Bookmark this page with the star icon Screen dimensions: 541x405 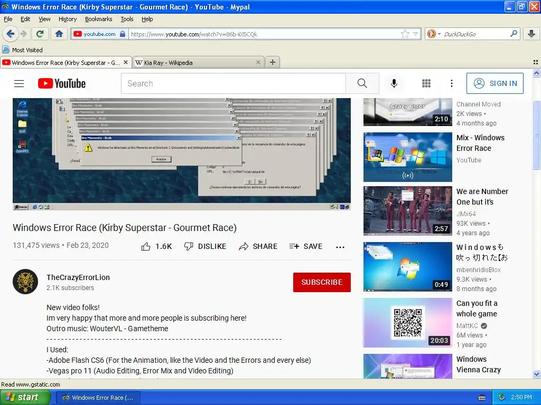405,34
